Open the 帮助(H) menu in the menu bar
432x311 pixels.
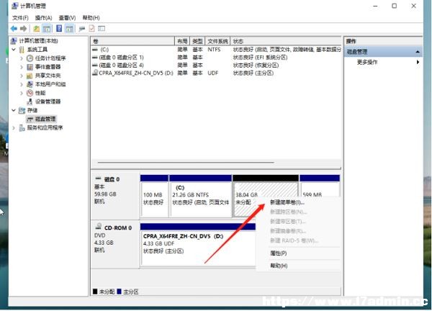[91, 17]
